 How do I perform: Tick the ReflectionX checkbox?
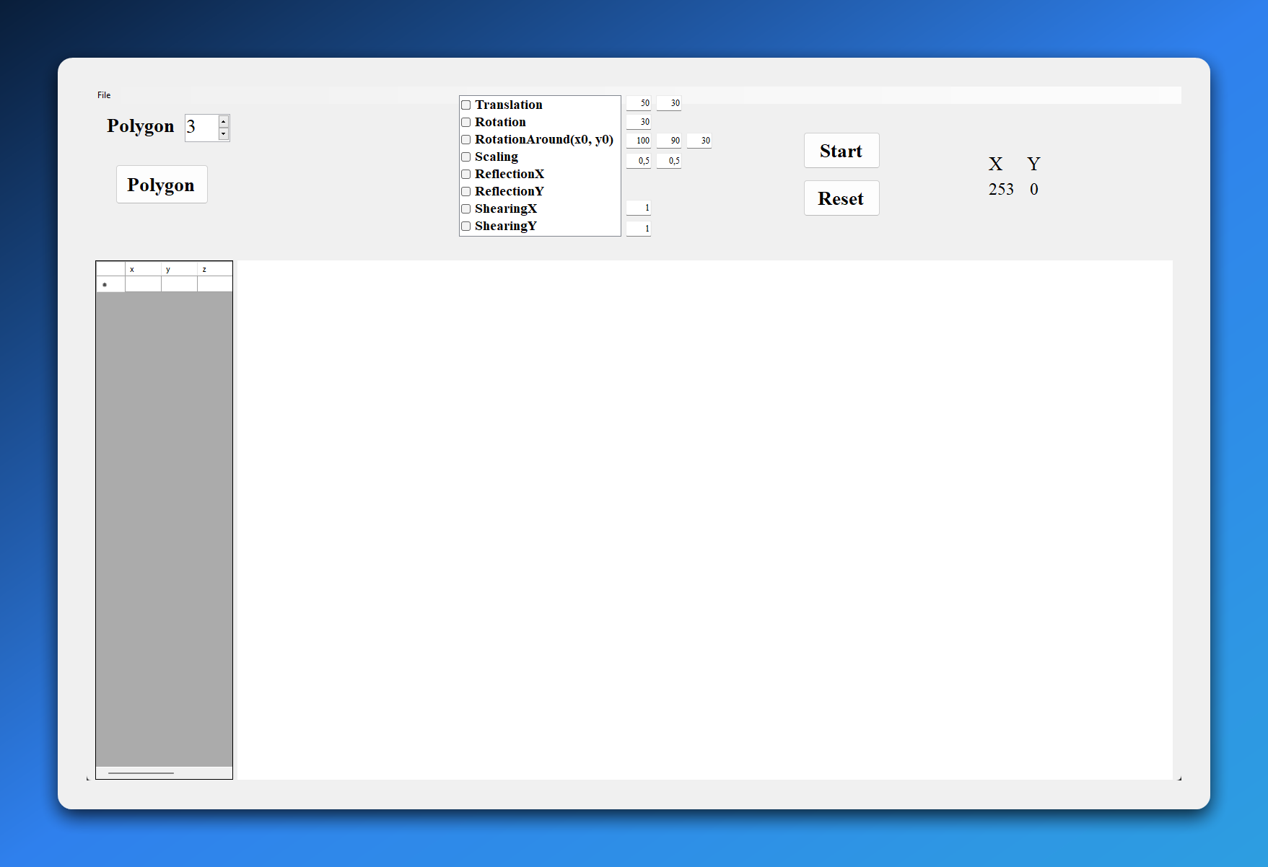[x=466, y=175]
